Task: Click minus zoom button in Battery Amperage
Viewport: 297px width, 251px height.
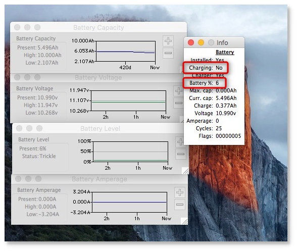Action: pos(180,205)
